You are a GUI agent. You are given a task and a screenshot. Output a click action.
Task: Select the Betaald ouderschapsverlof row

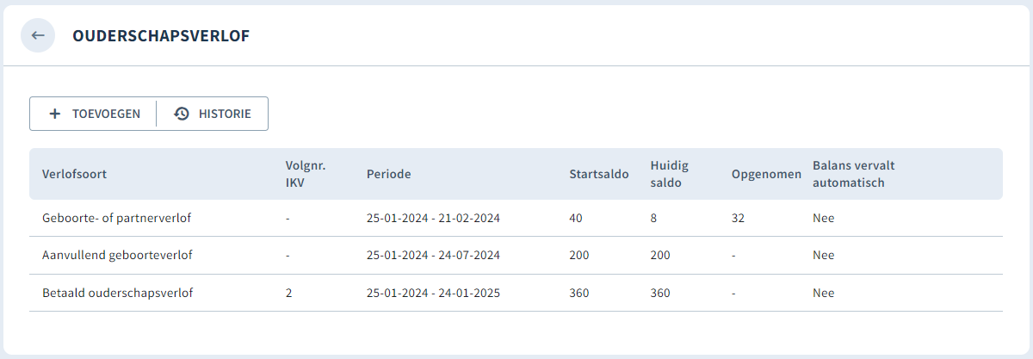click(516, 293)
